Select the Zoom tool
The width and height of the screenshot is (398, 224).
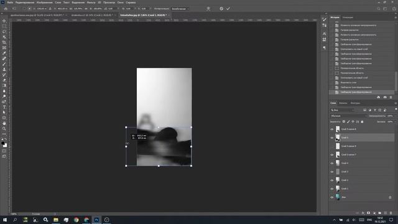pos(4,129)
